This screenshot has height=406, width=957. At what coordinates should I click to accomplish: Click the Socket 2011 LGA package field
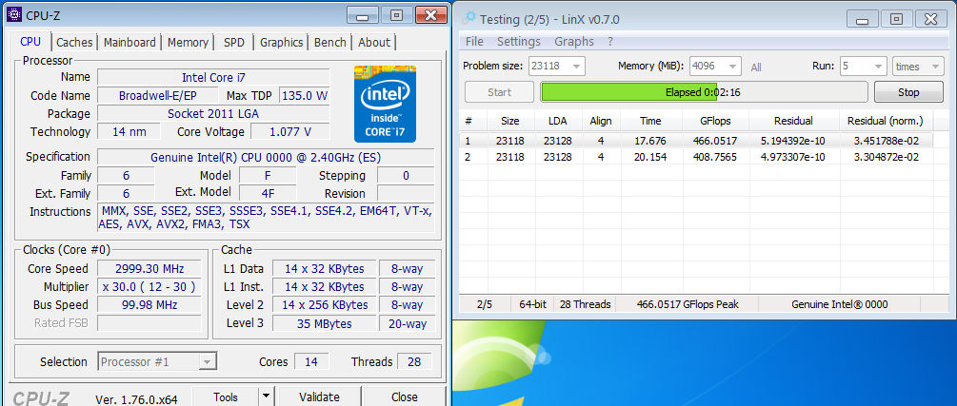[213, 114]
